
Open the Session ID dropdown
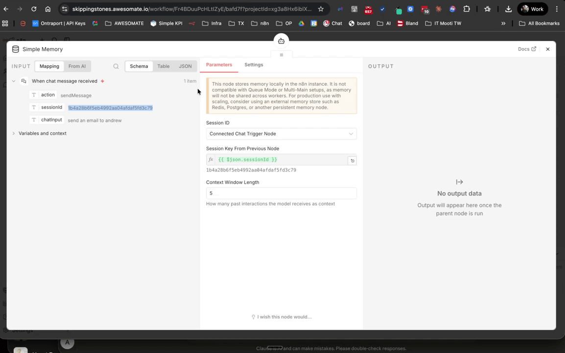[281, 133]
